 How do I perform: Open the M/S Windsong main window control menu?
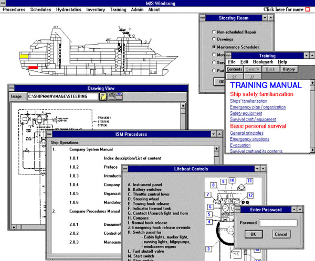3,3
